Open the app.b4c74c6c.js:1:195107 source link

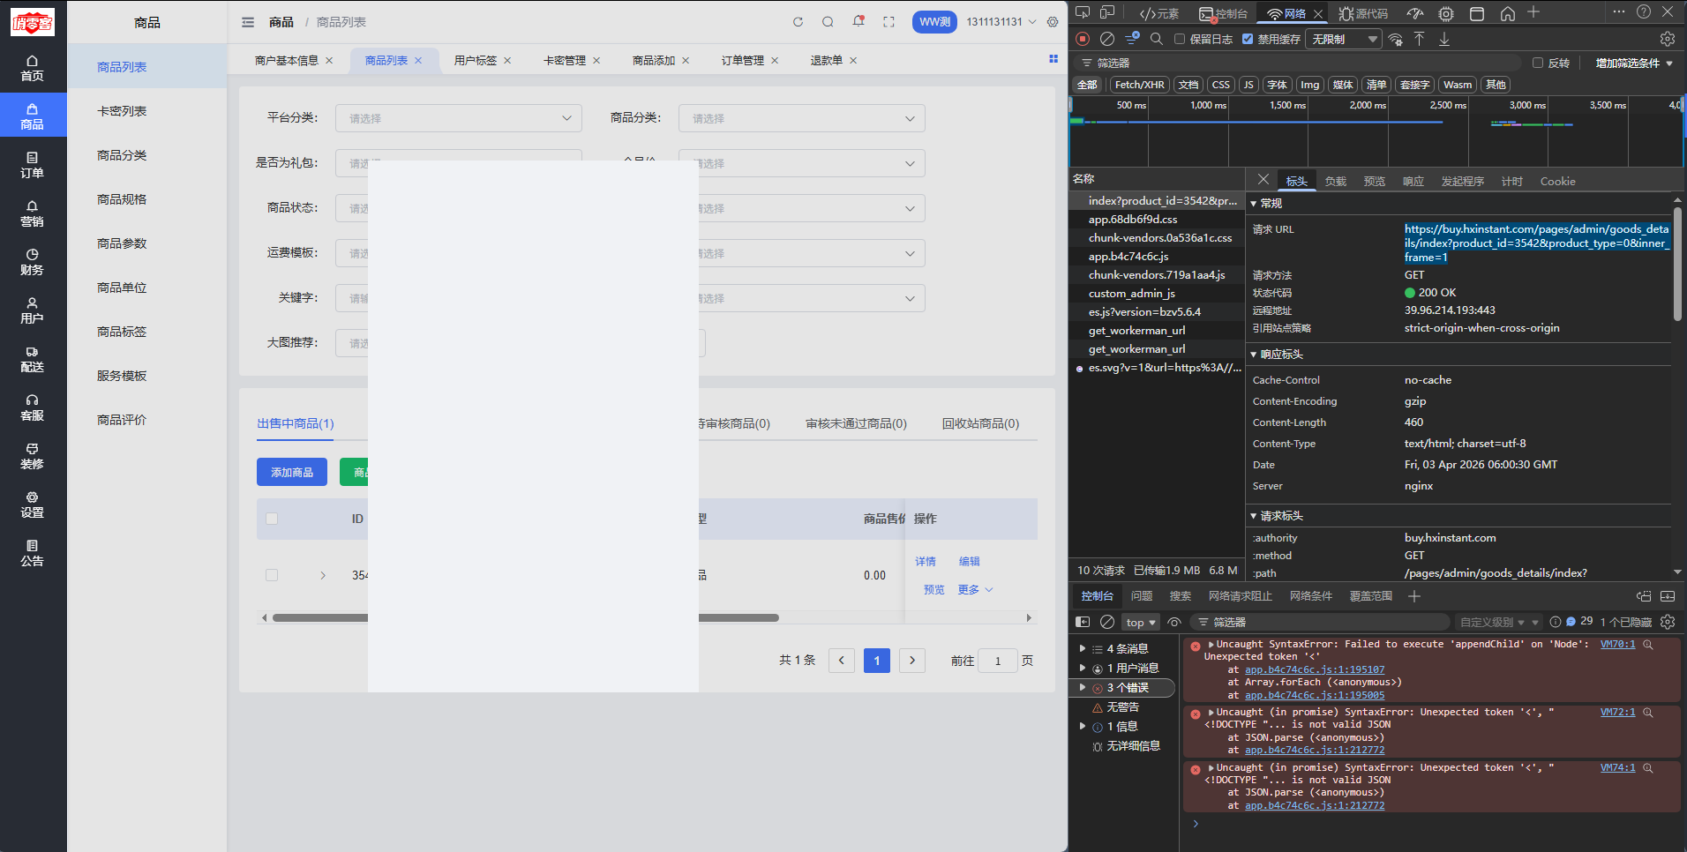pyautogui.click(x=1314, y=669)
